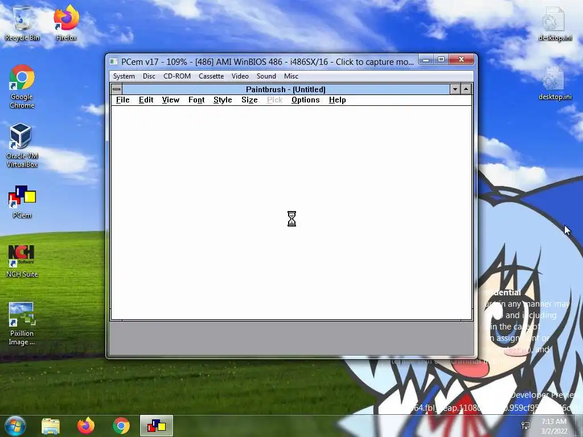Click the PCem v17 window title bar
583x437 pixels.
pos(268,61)
